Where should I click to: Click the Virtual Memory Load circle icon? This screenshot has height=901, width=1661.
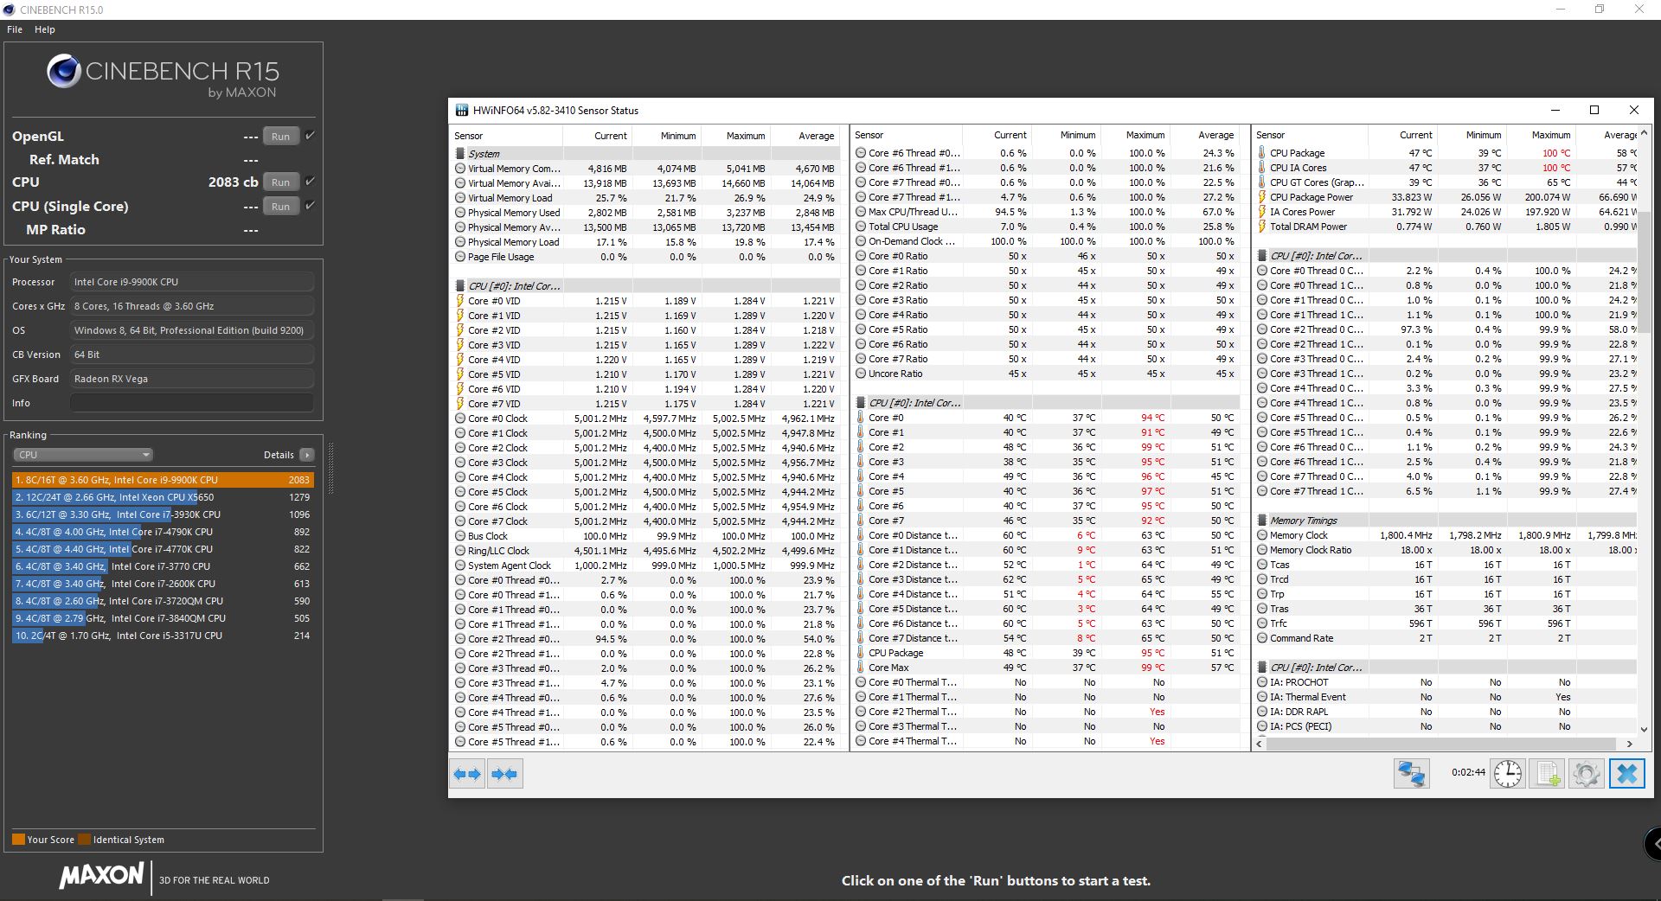(460, 198)
